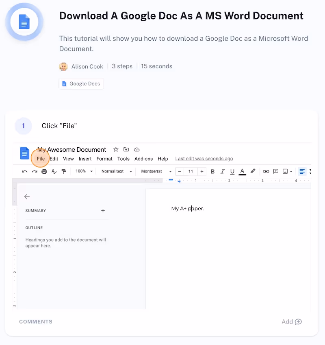The image size is (325, 345).
Task: Click the Redo arrow icon
Action: (x=35, y=171)
